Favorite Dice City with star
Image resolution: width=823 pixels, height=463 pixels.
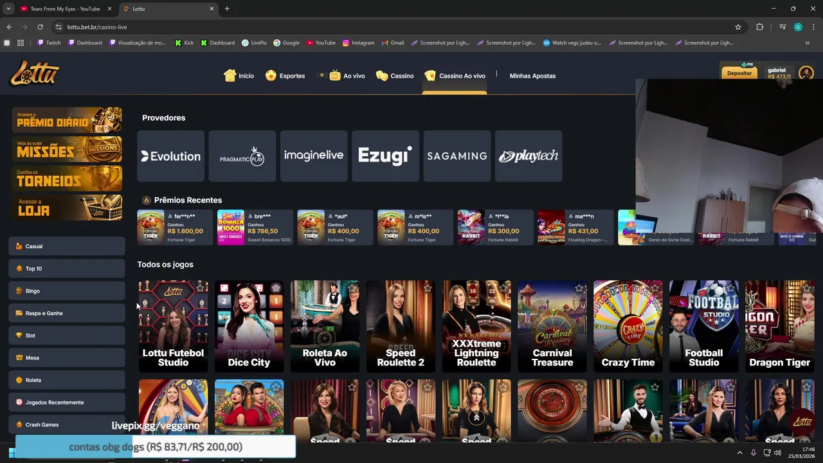276,288
